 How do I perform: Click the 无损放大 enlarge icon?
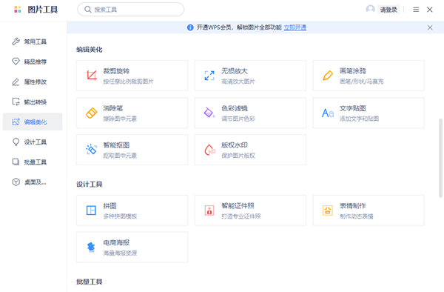pyautogui.click(x=209, y=76)
